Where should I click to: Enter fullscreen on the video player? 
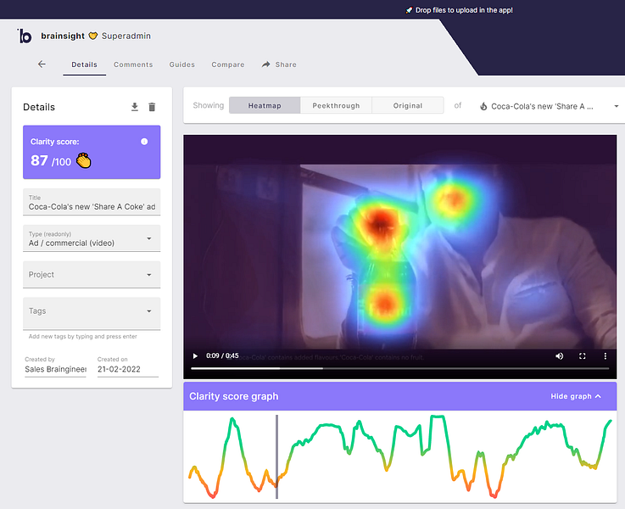[583, 356]
